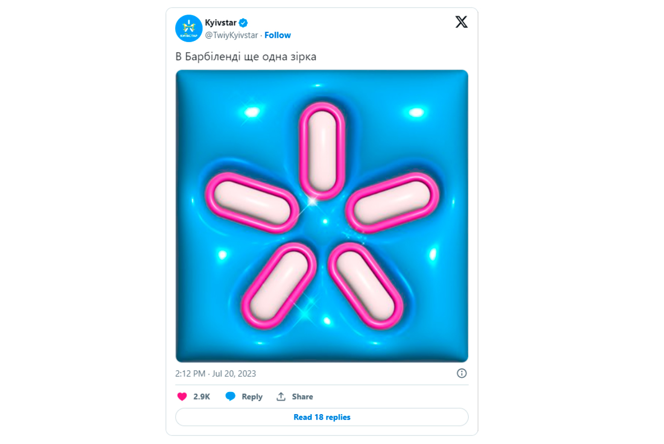Open the blue star tweet image

(x=322, y=216)
